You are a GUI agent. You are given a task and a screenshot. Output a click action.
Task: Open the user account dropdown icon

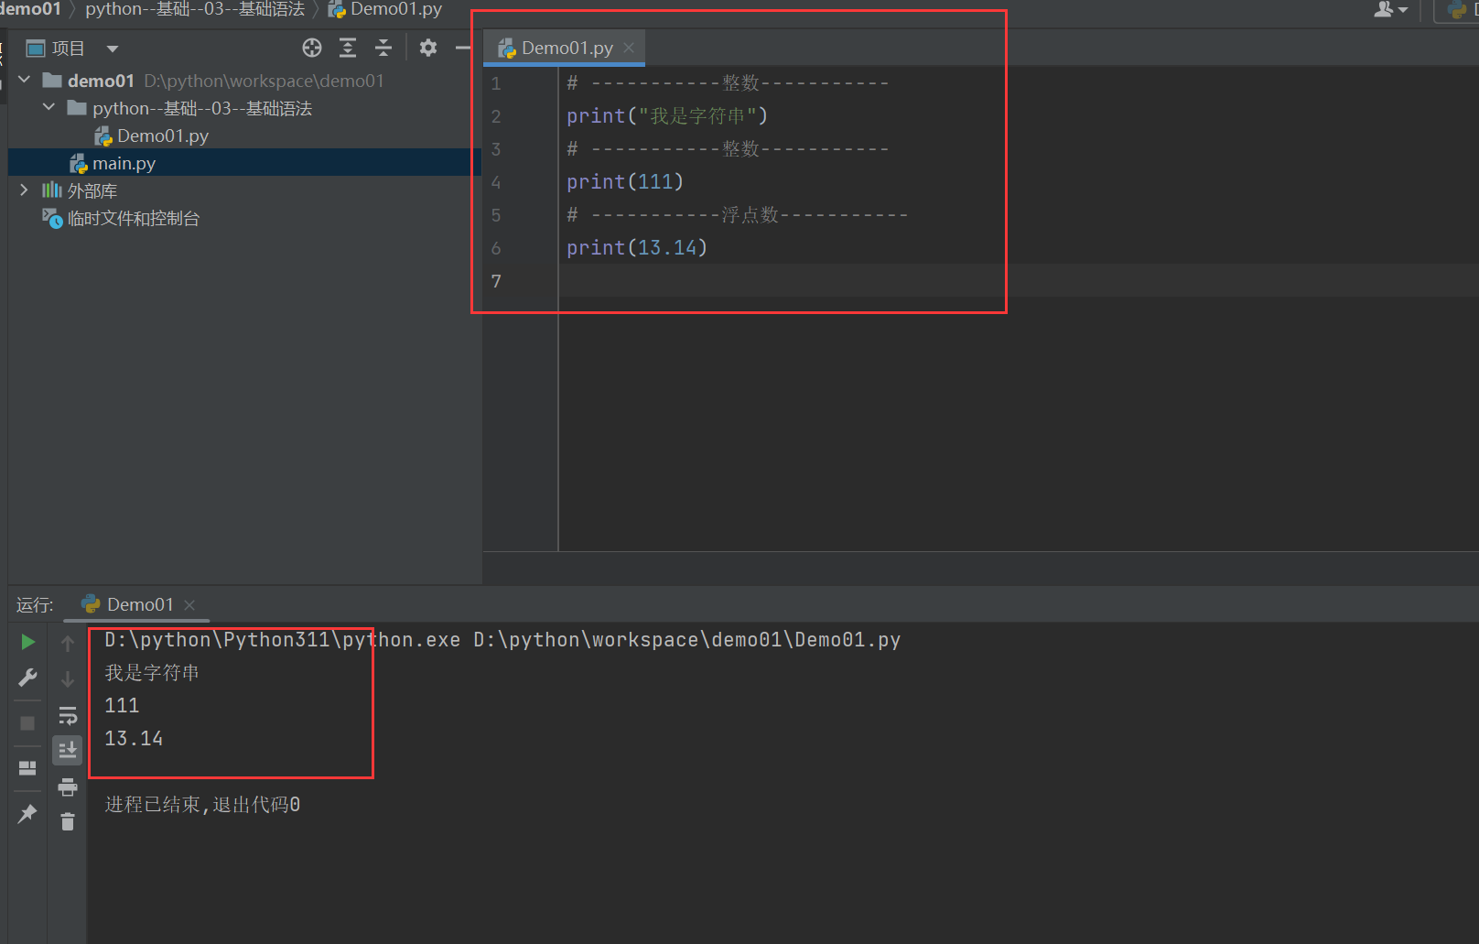(1390, 9)
